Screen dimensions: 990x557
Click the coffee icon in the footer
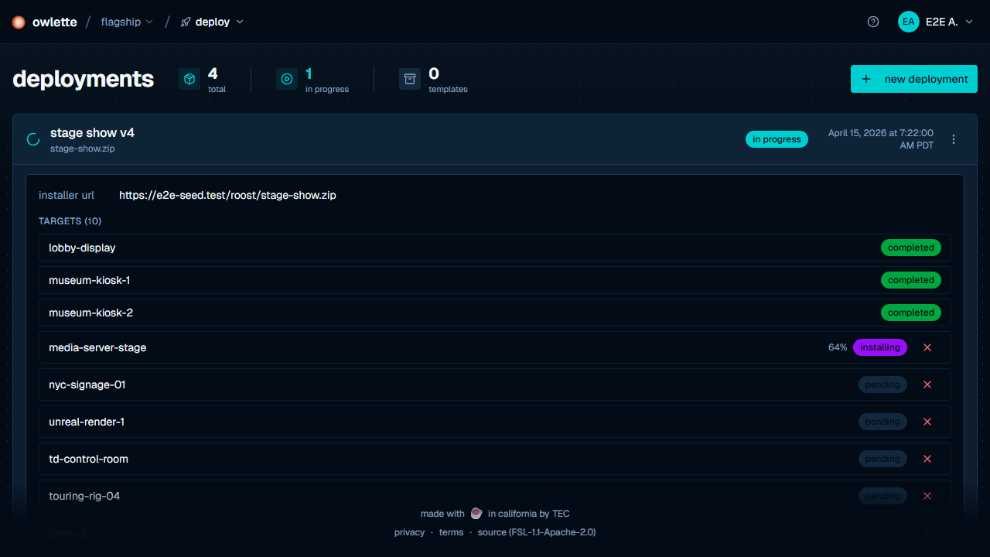(476, 514)
